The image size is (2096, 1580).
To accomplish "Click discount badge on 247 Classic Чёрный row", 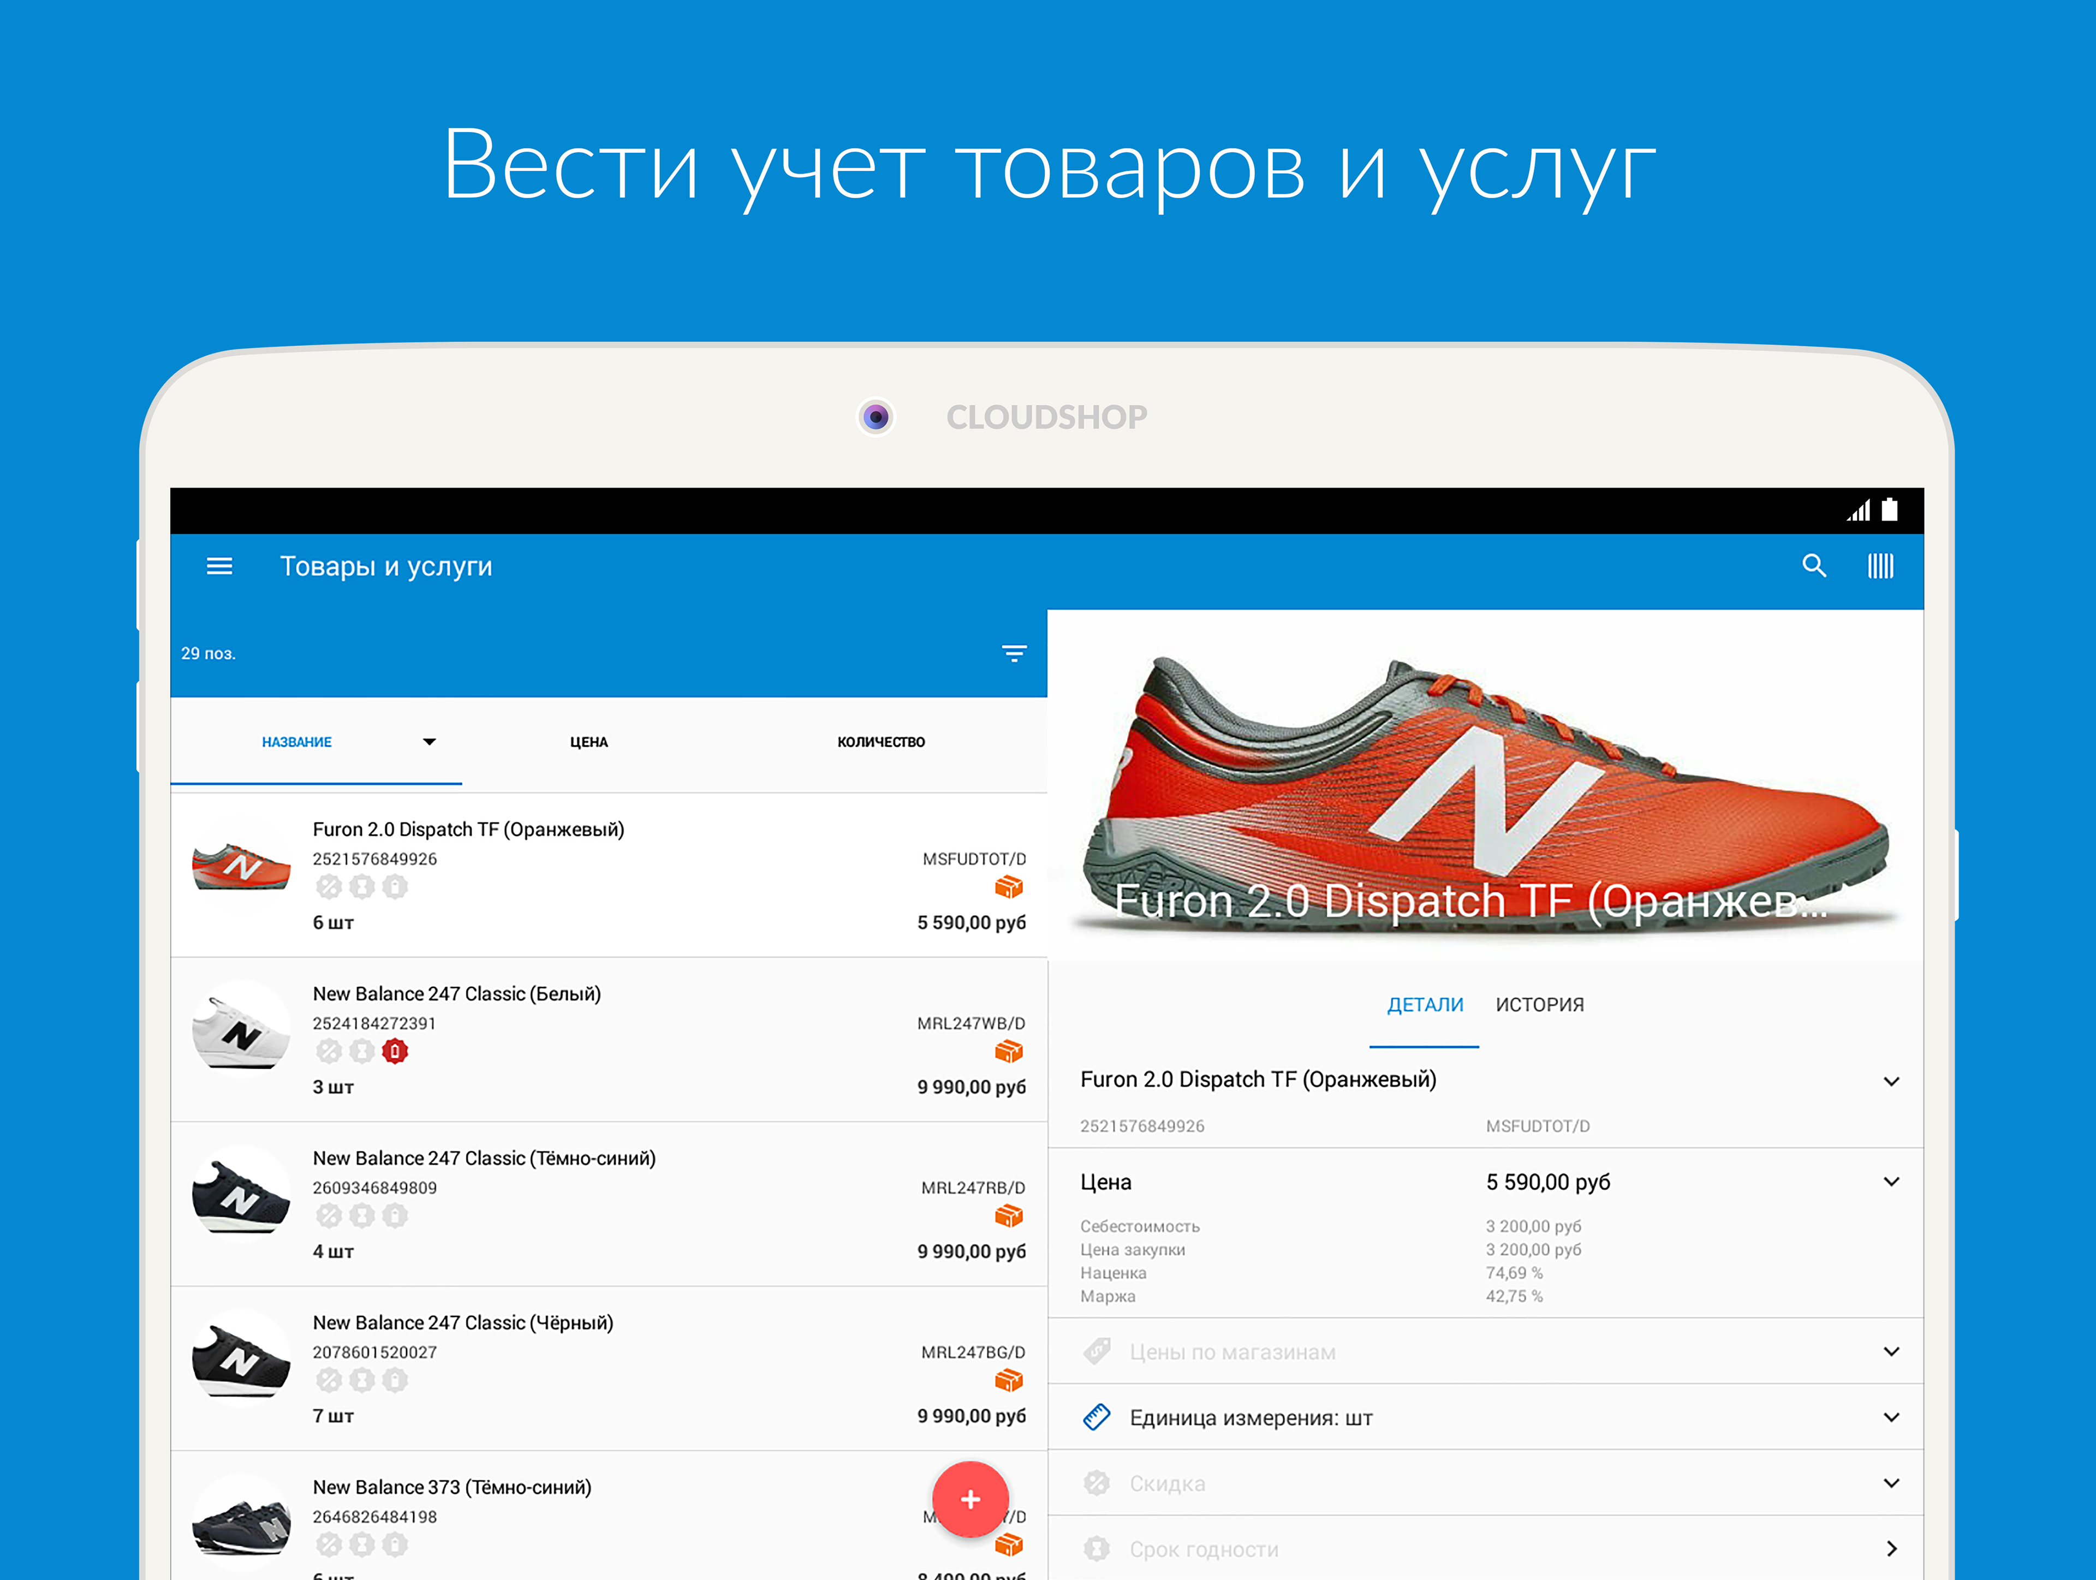I will point(329,1381).
